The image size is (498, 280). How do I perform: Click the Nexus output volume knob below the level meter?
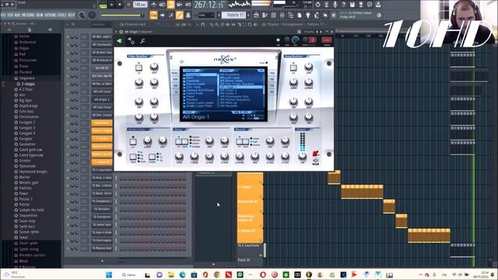[x=303, y=157]
